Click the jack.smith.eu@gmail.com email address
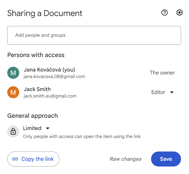Image resolution: width=189 pixels, height=174 pixels. 50,96
